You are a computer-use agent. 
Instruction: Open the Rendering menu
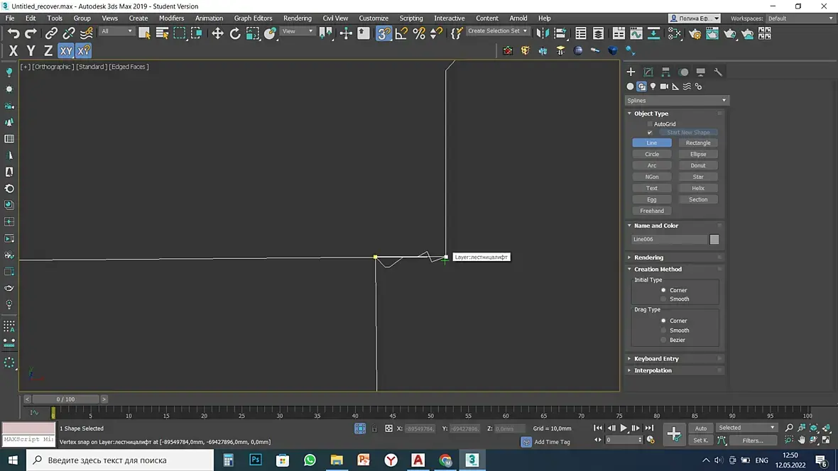click(x=297, y=18)
